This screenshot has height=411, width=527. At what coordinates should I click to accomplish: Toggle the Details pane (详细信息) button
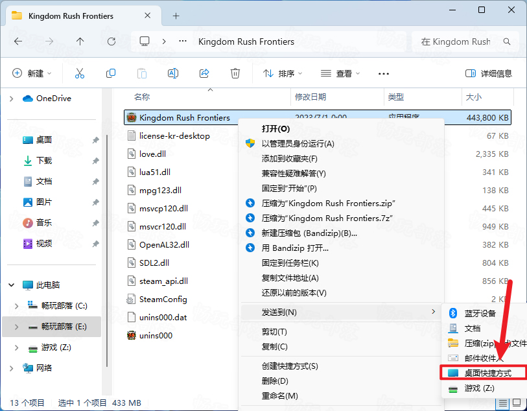[x=488, y=73]
